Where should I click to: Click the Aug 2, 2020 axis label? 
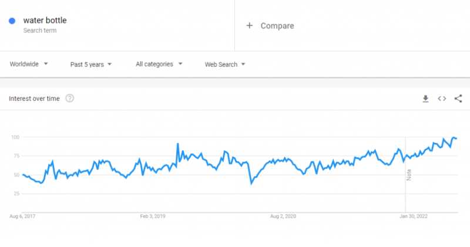[x=283, y=216]
